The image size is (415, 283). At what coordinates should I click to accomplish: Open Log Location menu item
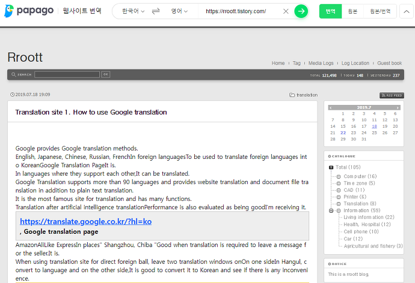point(355,63)
